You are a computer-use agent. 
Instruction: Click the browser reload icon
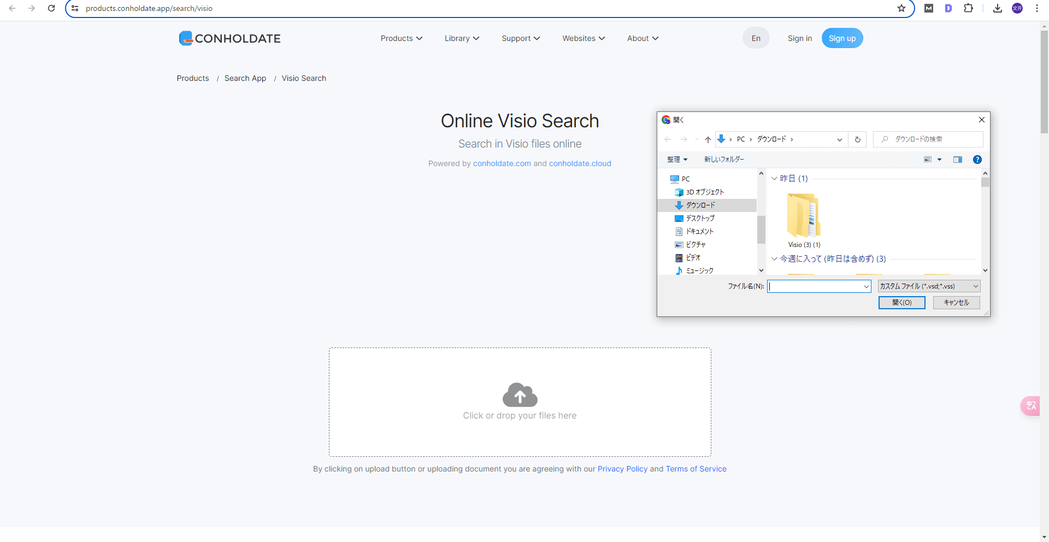tap(51, 8)
